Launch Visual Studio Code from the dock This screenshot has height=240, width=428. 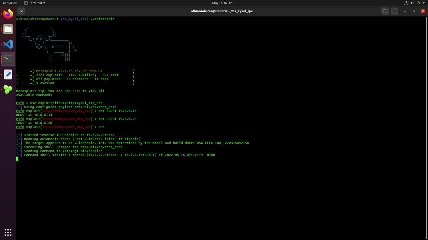tap(8, 44)
